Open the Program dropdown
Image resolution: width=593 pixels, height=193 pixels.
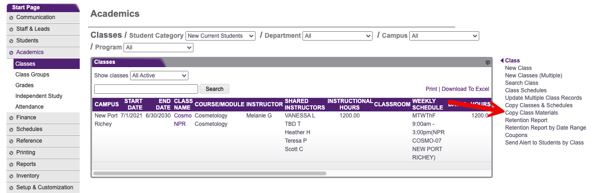(x=159, y=48)
